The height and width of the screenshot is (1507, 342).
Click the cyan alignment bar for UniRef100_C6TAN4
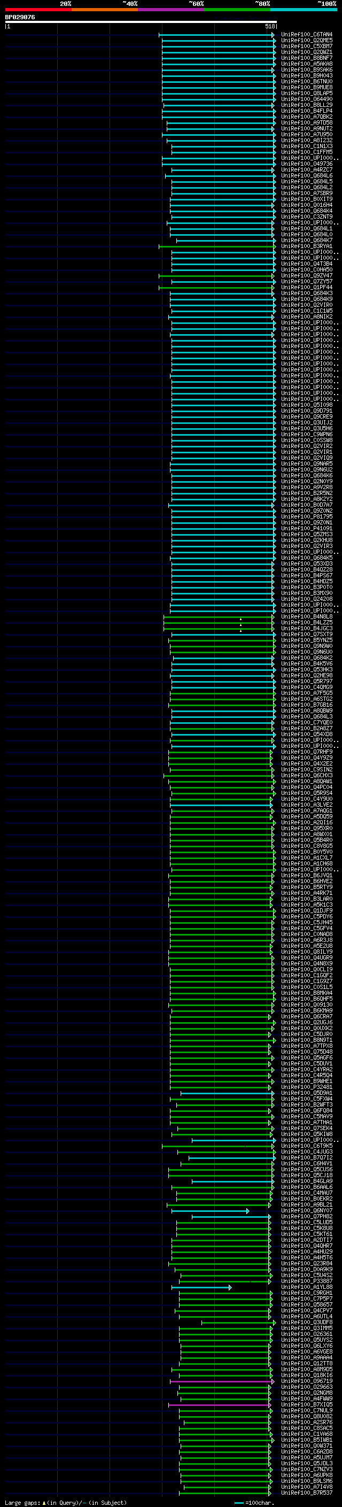coord(216,35)
